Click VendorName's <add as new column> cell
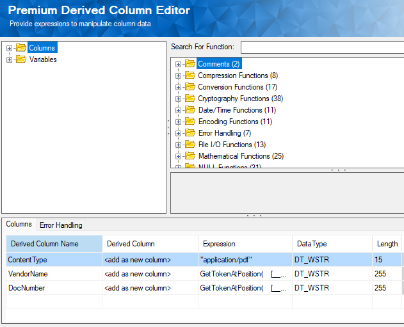This screenshot has height=327, width=404. pyautogui.click(x=150, y=274)
